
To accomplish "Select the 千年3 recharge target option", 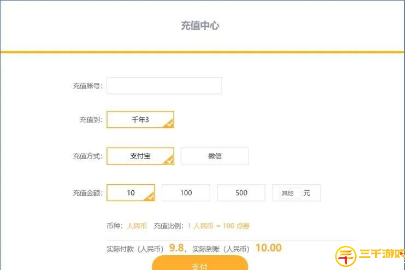I will coord(140,120).
